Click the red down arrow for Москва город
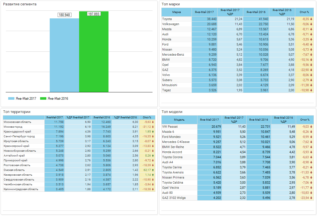317x224 pixels. 153,127
